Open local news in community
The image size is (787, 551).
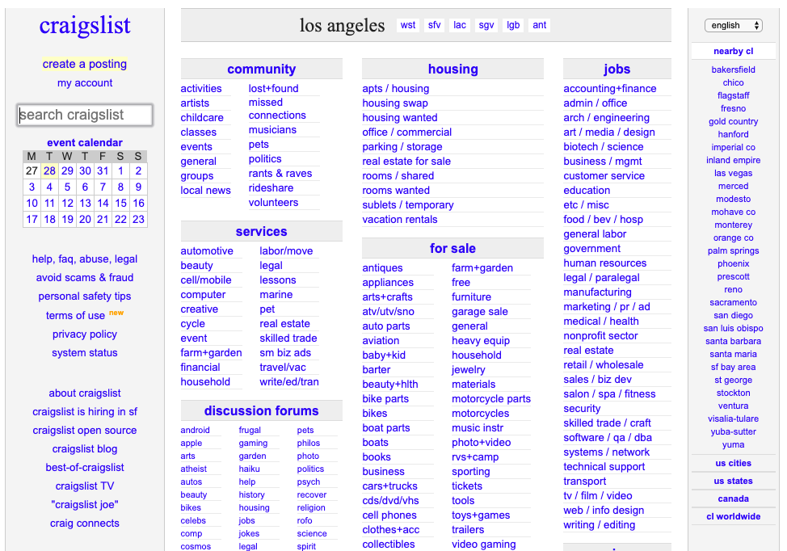(x=205, y=190)
